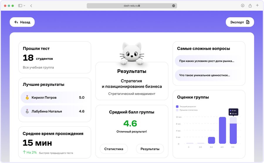Click the Экспорт button
This screenshot has width=264, height=163.
pyautogui.click(x=240, y=22)
